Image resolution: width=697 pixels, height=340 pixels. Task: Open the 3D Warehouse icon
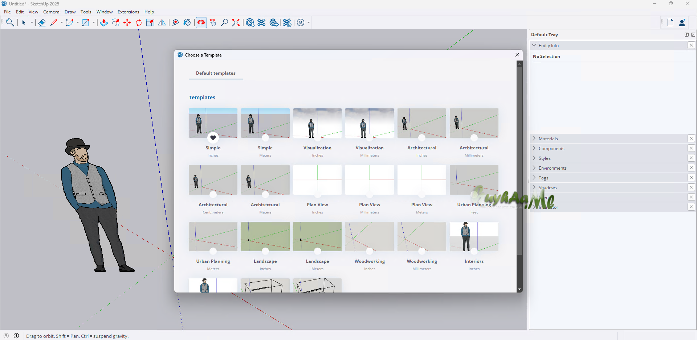[x=250, y=22]
